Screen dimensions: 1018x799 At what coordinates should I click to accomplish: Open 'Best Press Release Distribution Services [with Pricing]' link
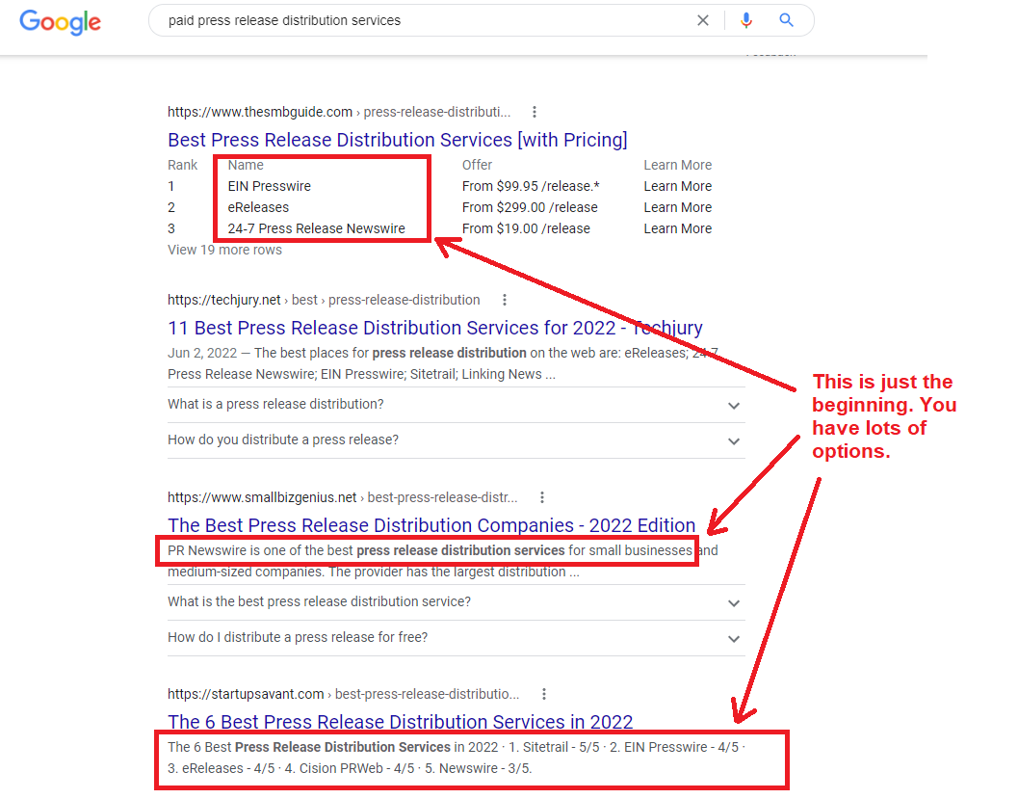pos(398,140)
